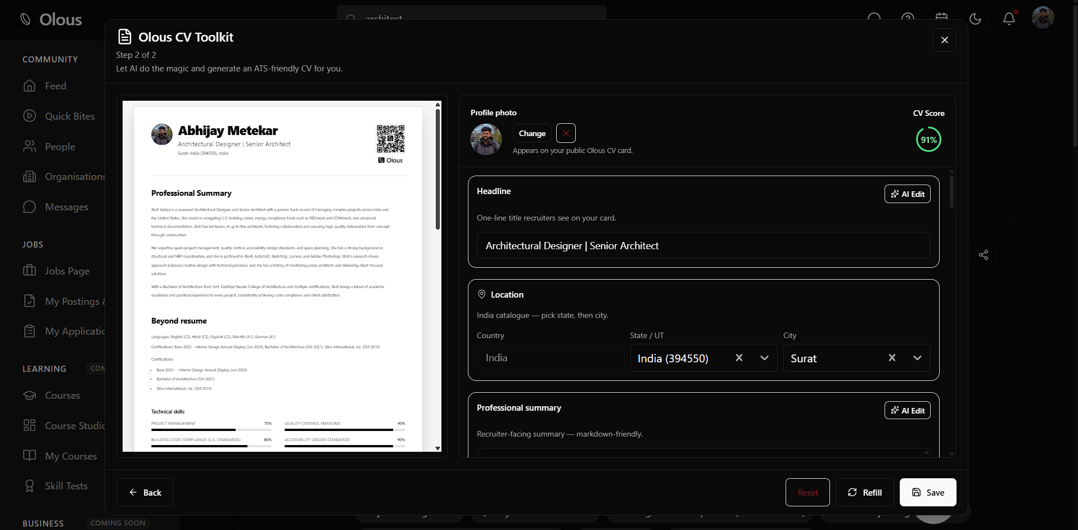Click the Quality Control Measures skill bar
The width and height of the screenshot is (1078, 530).
coord(345,430)
